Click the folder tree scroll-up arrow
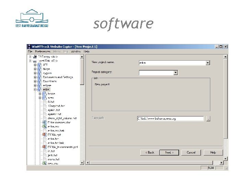This screenshot has width=247, height=185. (x=82, y=57)
